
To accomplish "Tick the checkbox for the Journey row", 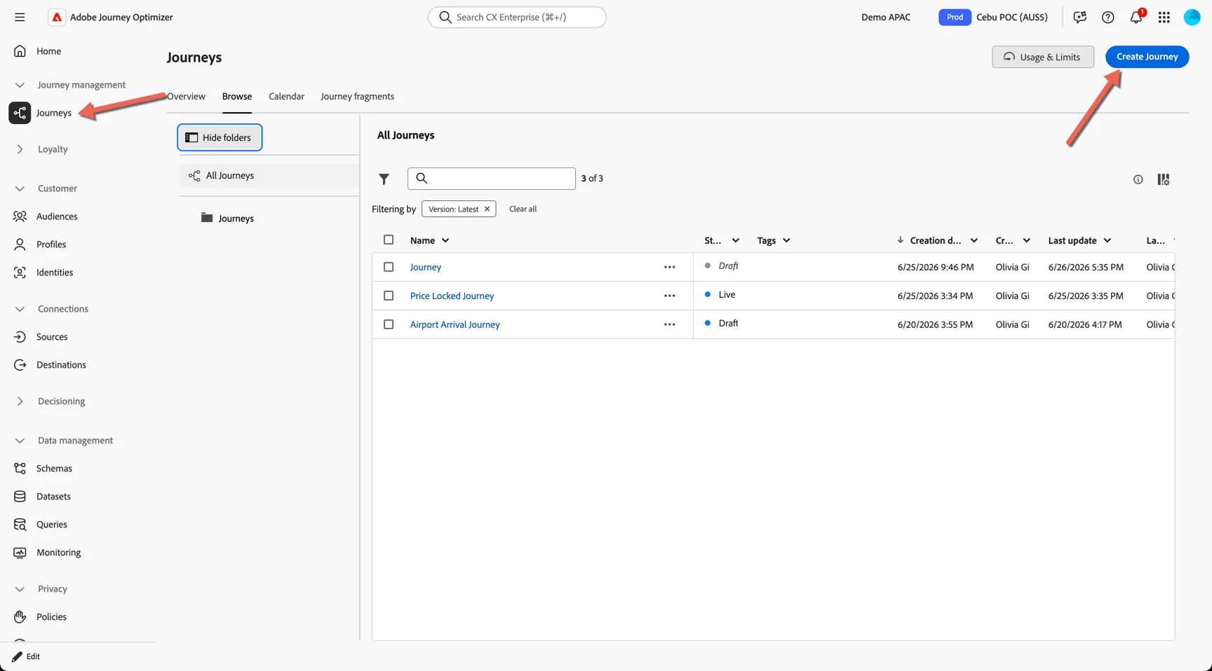I will point(389,267).
